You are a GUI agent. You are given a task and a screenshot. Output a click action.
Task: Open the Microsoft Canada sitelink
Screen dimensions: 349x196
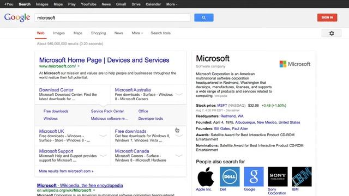pyautogui.click(x=132, y=151)
